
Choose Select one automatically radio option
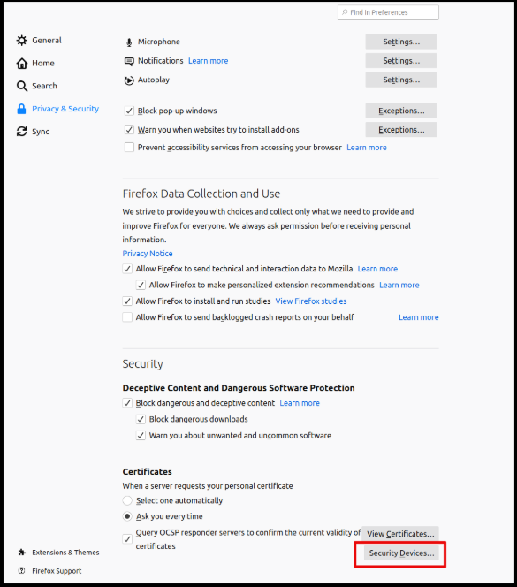[x=127, y=500]
